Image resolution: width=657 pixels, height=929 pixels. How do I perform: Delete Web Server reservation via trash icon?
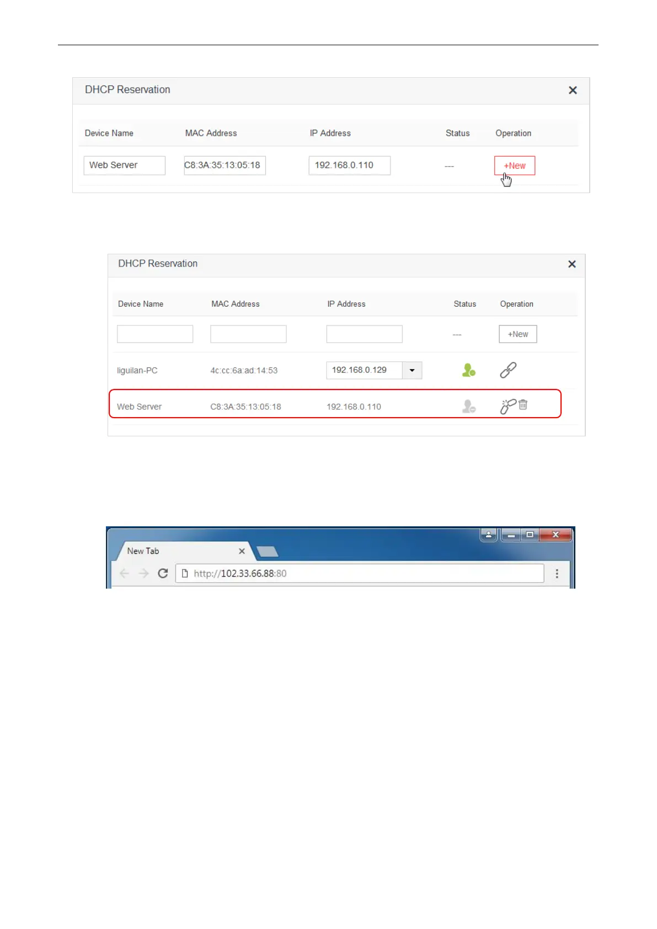[523, 405]
